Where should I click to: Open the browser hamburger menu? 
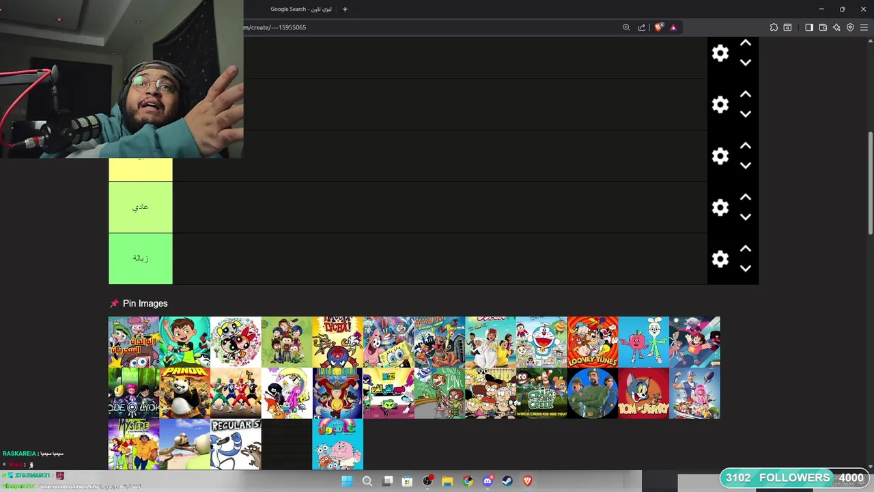coord(864,27)
